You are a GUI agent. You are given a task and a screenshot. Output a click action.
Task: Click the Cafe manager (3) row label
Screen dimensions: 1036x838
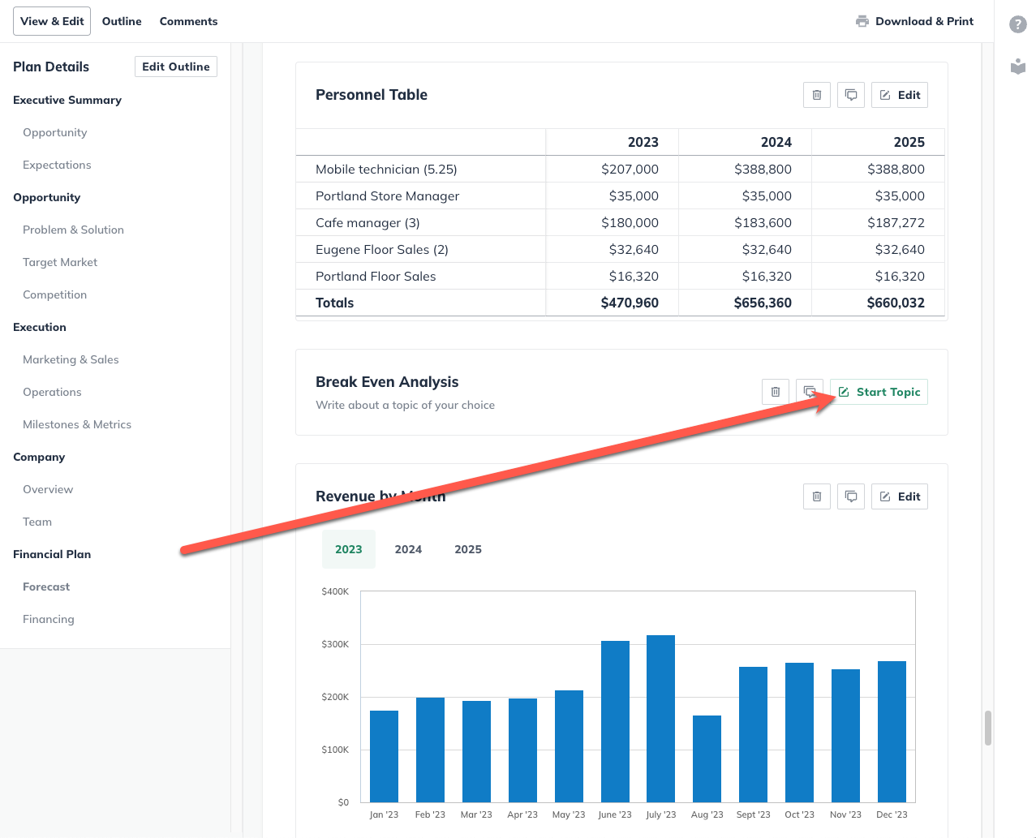[368, 222]
